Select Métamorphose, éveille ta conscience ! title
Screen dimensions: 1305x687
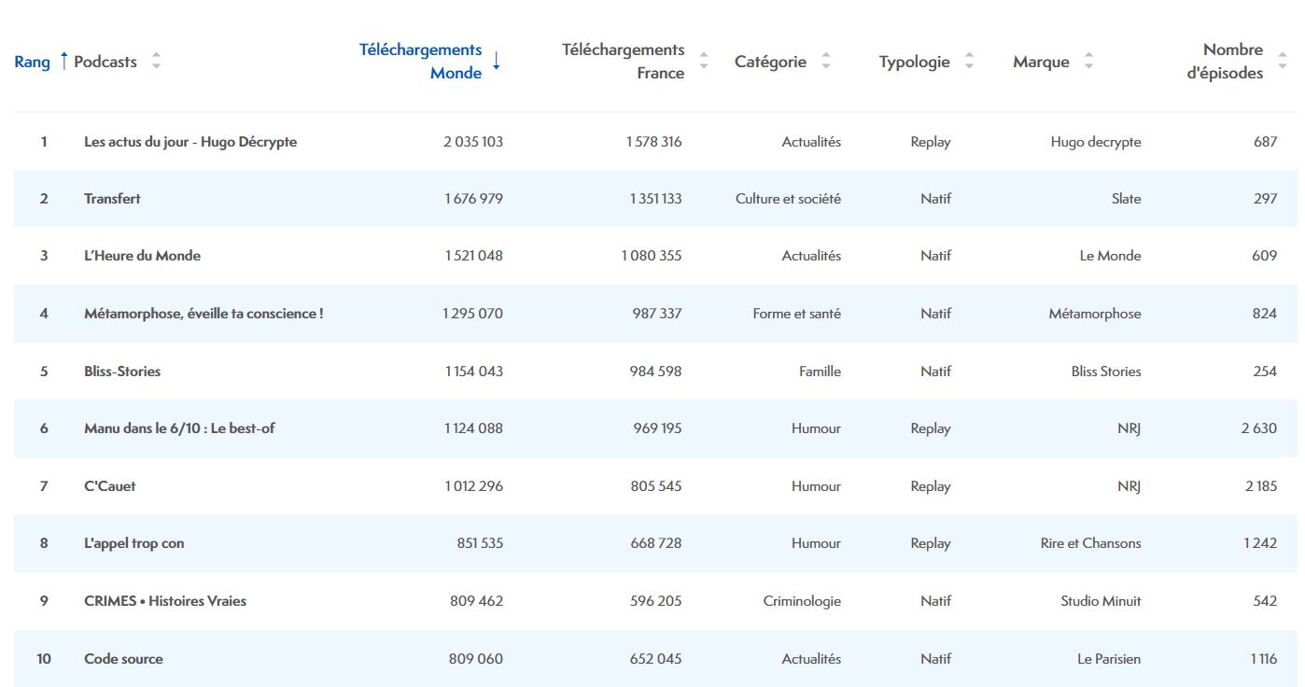pos(203,314)
